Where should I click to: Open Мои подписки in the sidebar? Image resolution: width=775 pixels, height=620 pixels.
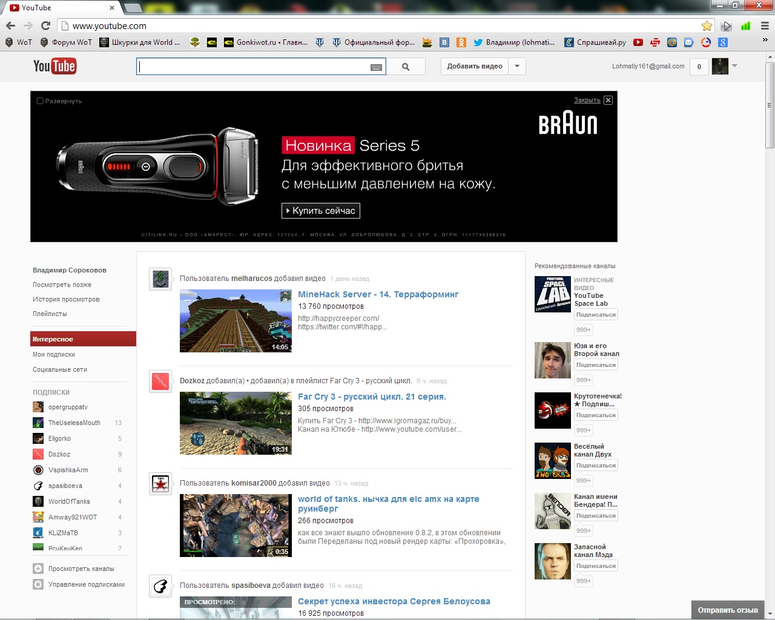tap(54, 354)
